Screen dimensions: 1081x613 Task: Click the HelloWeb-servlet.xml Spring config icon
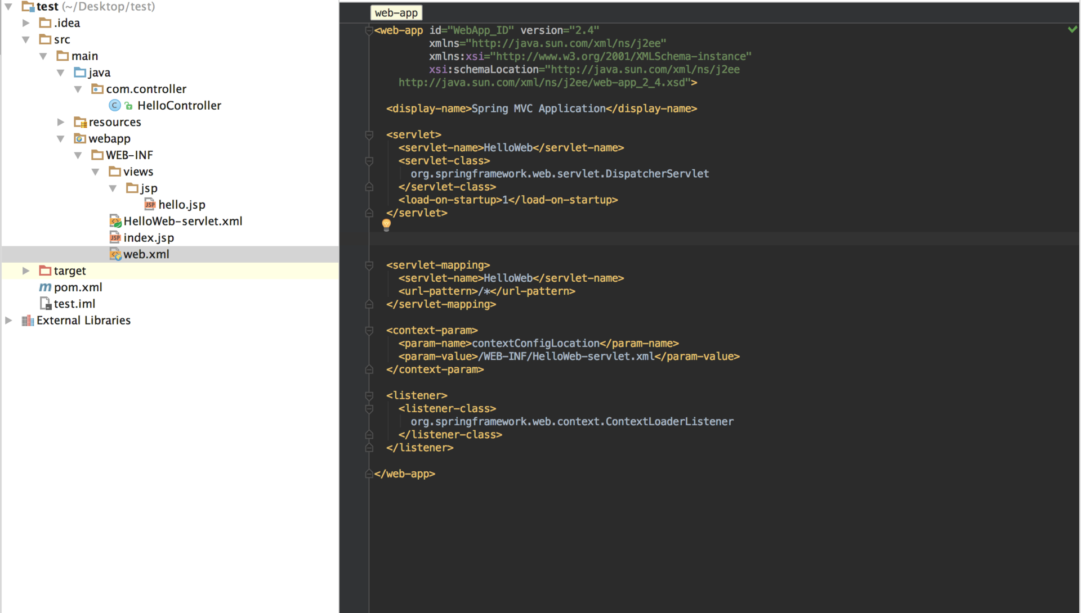[115, 221]
